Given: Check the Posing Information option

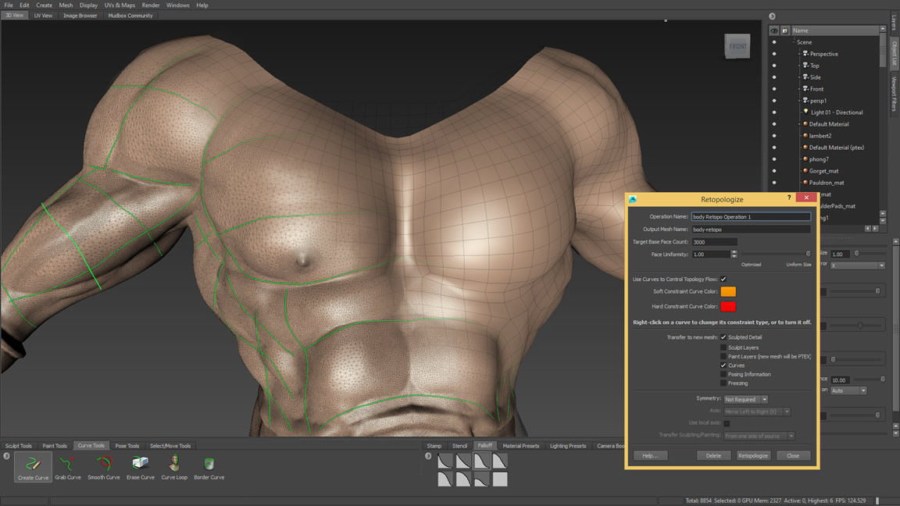Looking at the screenshot, I should (x=723, y=374).
